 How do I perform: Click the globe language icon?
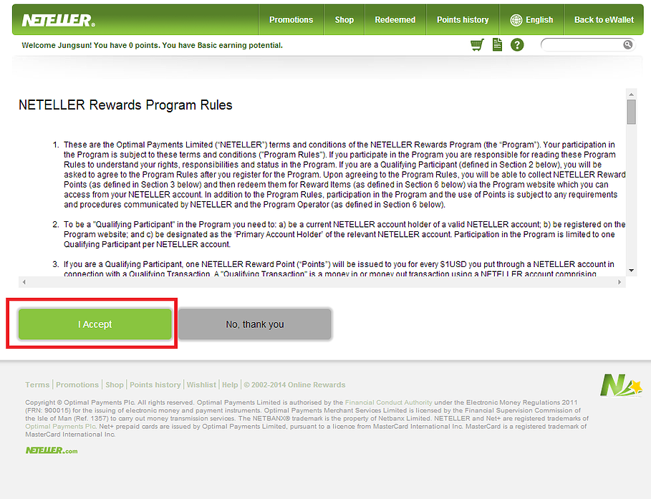coord(516,20)
